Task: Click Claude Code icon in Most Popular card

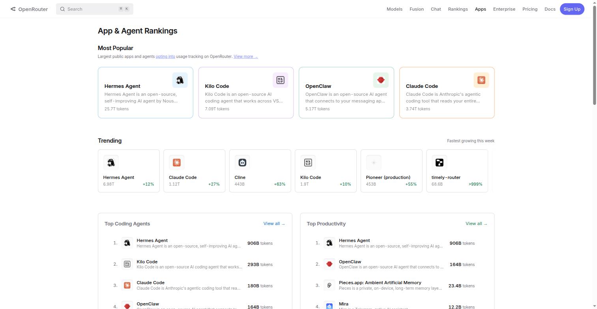Action: [481, 80]
